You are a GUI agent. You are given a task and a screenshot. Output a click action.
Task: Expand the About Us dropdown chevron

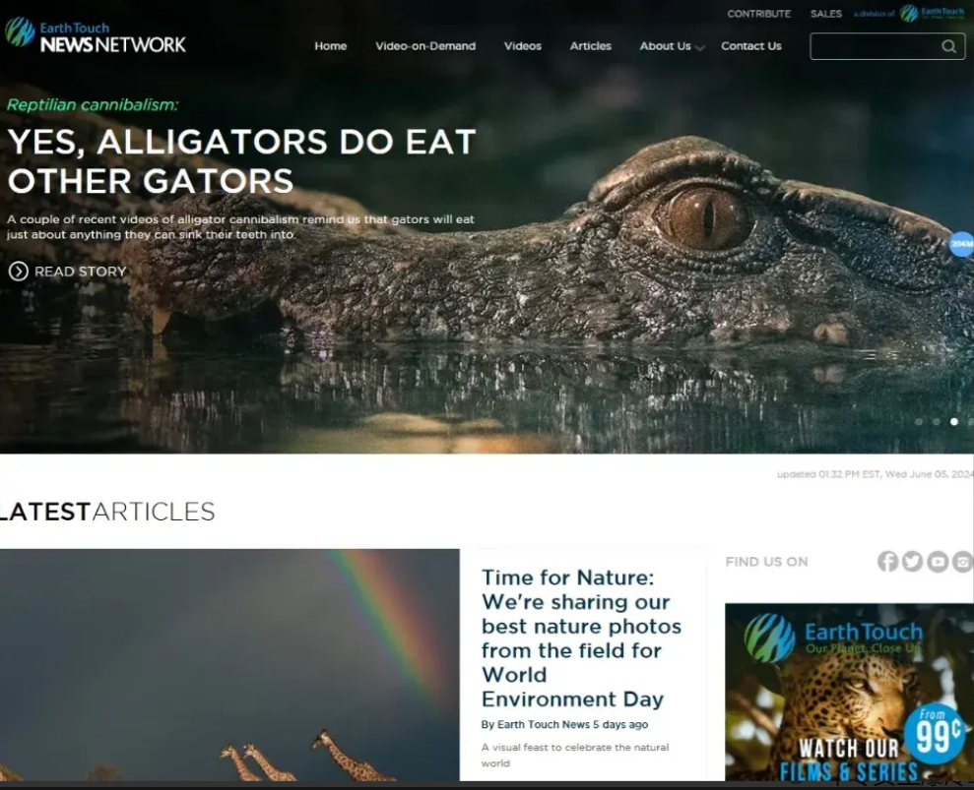[x=700, y=48]
